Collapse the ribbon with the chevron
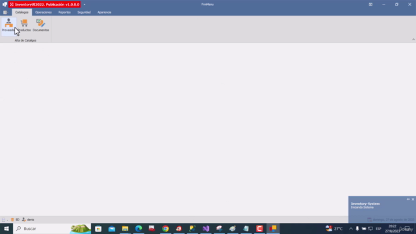The width and height of the screenshot is (416, 234). click(x=413, y=39)
